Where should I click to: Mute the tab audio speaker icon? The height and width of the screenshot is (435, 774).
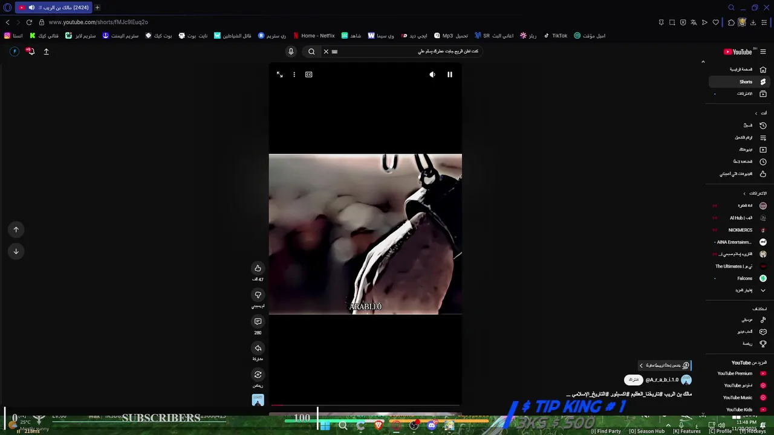click(31, 7)
